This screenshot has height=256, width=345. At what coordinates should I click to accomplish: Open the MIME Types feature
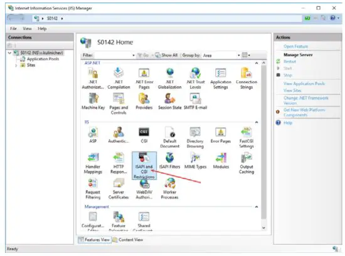tap(195, 161)
